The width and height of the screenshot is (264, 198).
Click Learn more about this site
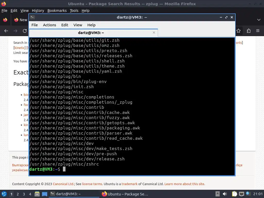185,184
